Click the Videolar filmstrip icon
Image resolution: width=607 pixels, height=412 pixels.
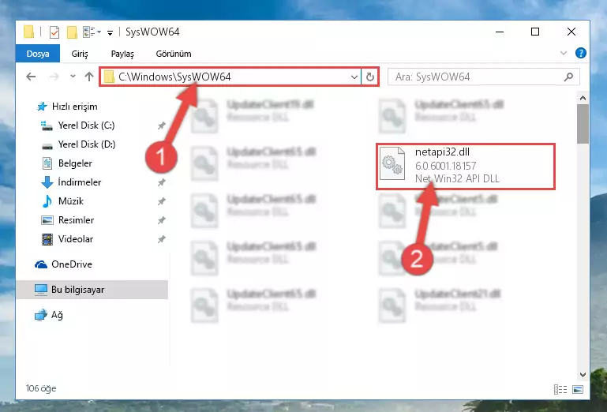47,239
